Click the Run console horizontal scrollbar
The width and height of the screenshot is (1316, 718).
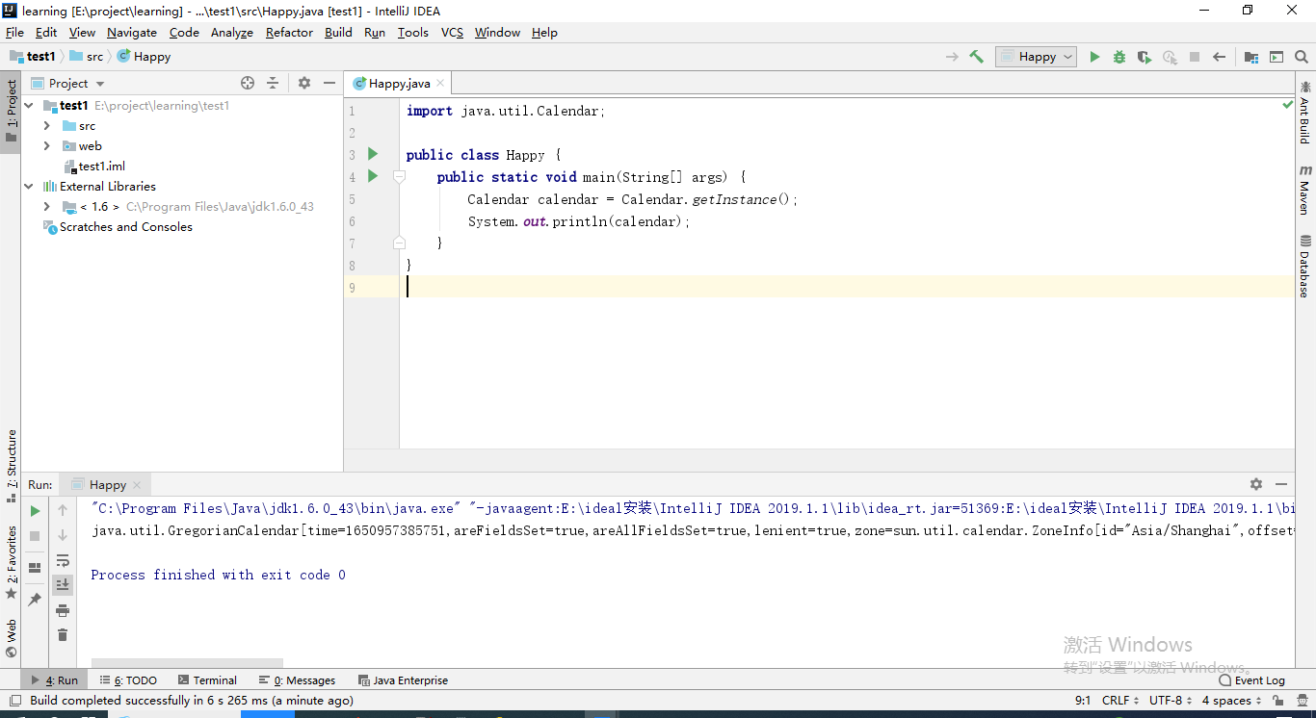point(187,662)
